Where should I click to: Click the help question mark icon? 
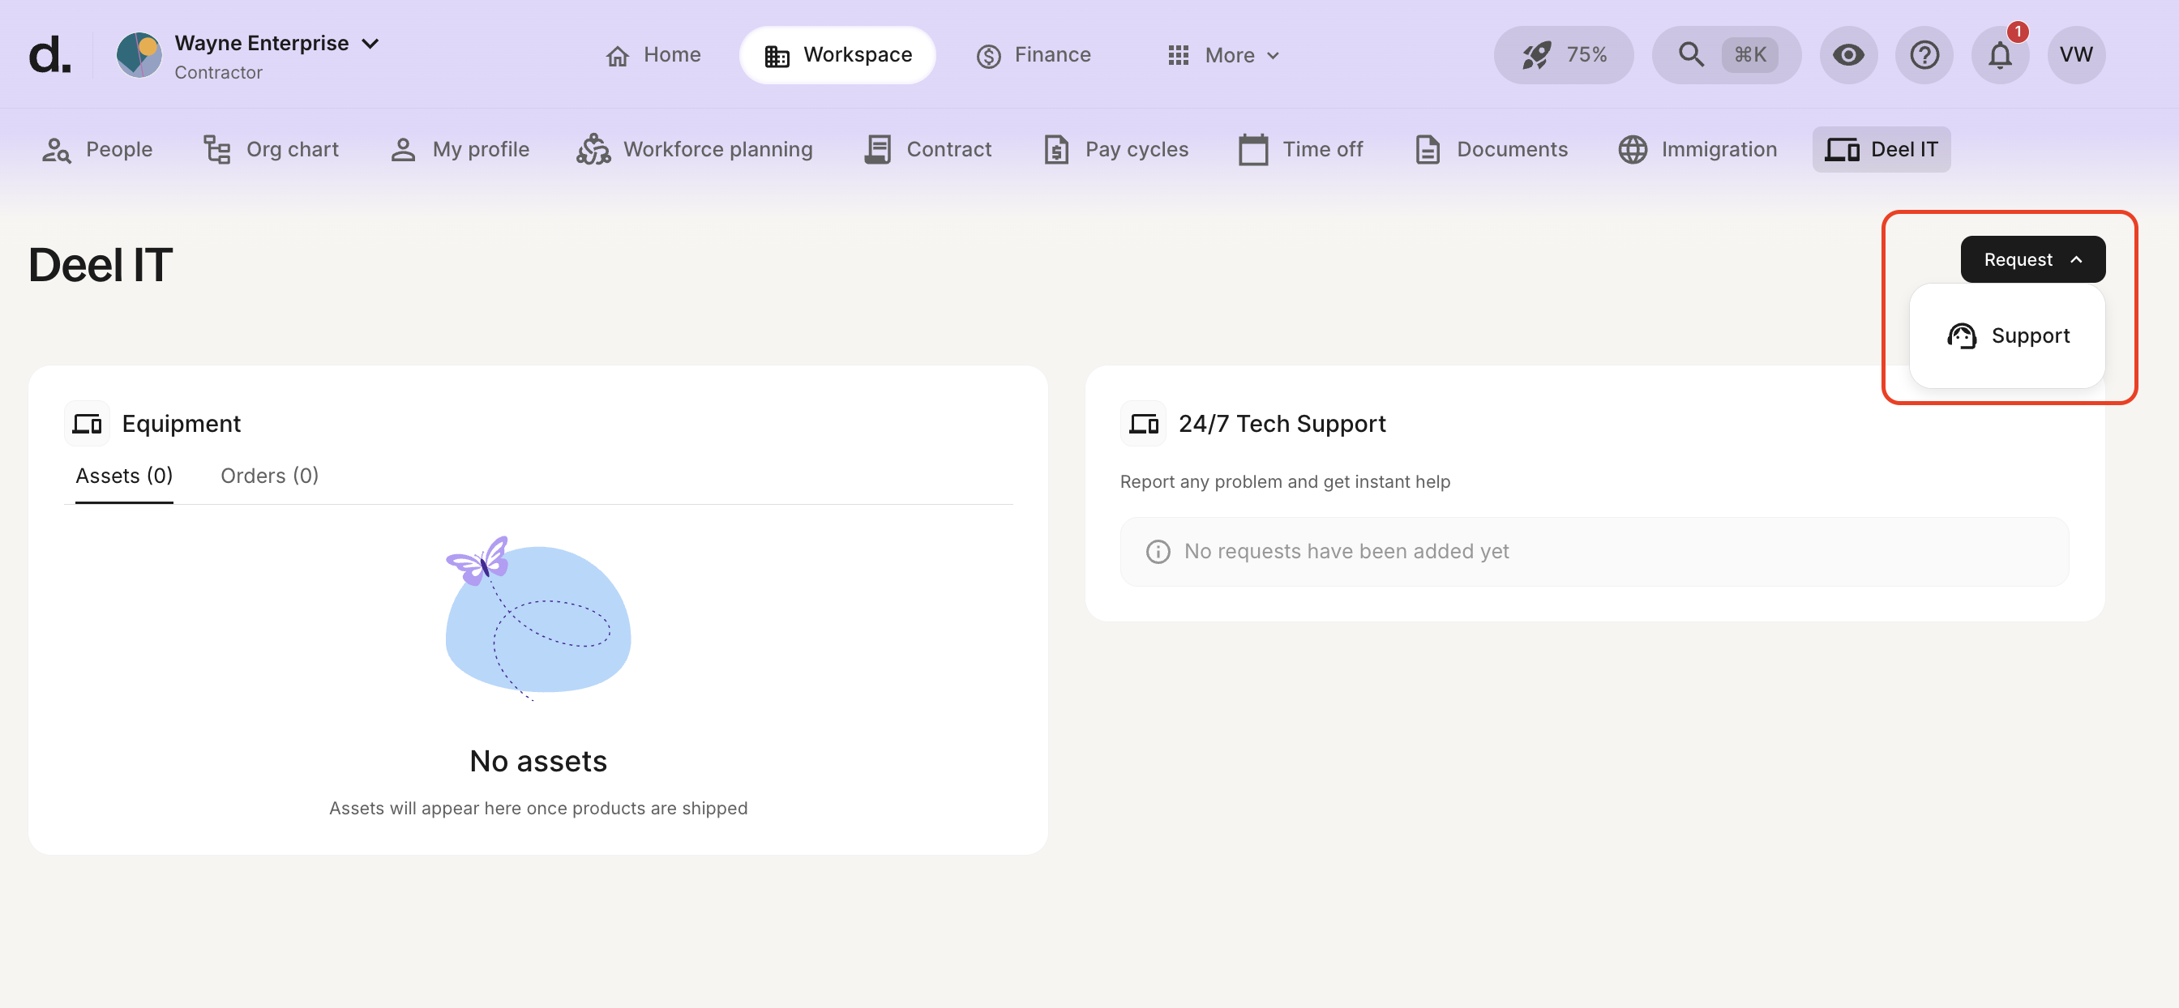click(1924, 55)
